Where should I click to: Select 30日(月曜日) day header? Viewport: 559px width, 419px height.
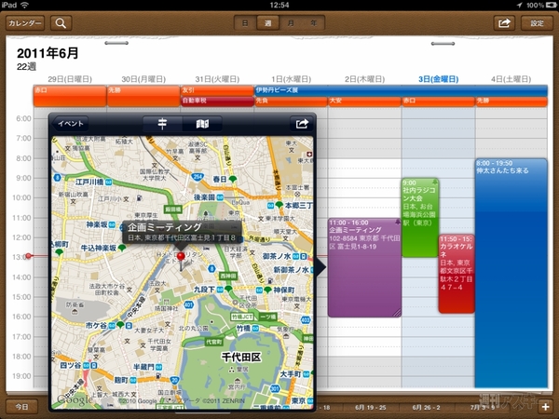click(x=143, y=79)
